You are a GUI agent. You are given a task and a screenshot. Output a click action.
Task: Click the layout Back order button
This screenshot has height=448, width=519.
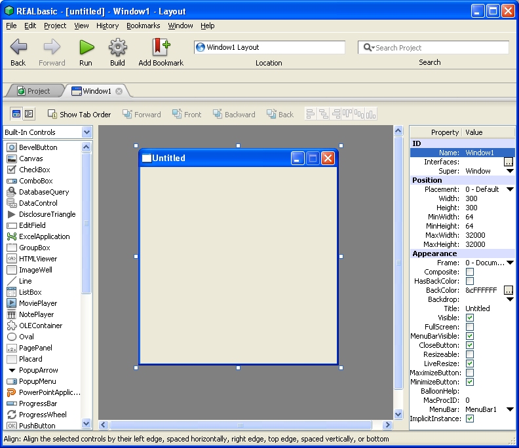point(280,115)
